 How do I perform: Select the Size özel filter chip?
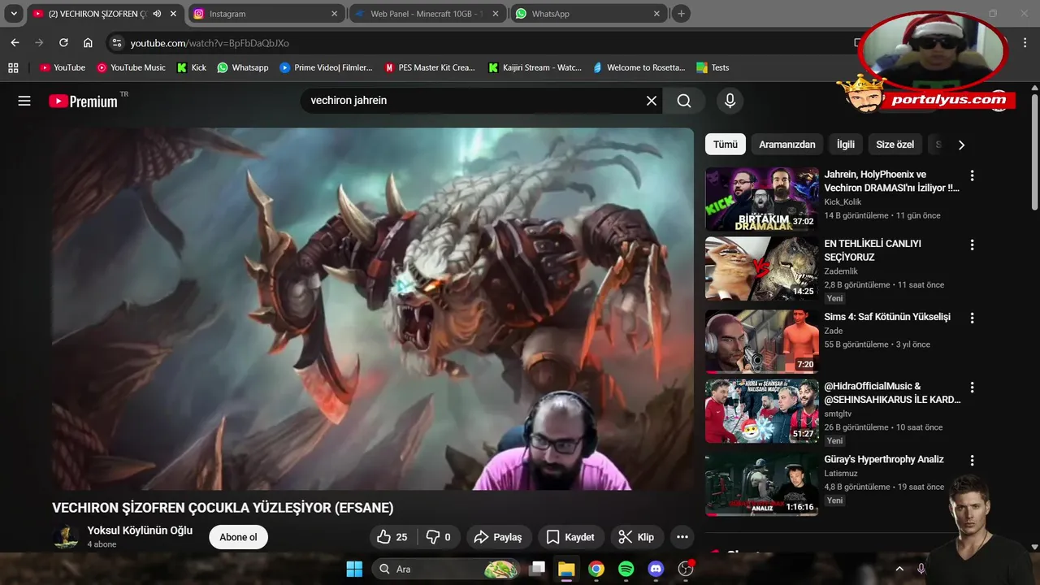tap(895, 145)
